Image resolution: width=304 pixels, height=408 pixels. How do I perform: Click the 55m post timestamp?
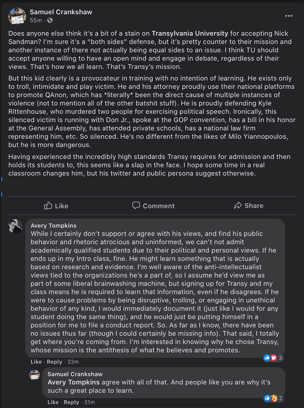coord(36,21)
